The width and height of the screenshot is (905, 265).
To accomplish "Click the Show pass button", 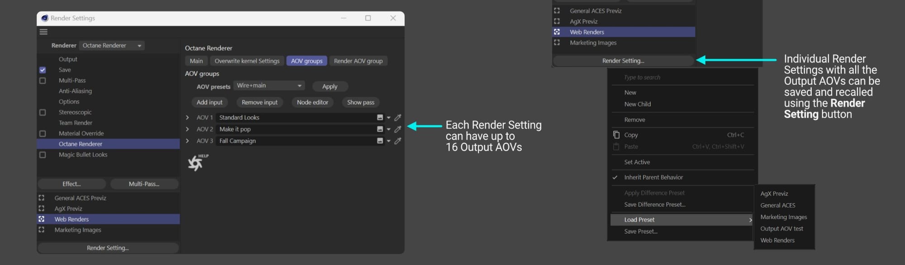I will point(361,103).
